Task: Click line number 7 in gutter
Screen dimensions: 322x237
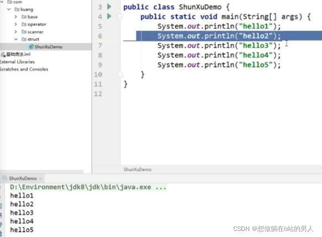Action: coord(100,46)
